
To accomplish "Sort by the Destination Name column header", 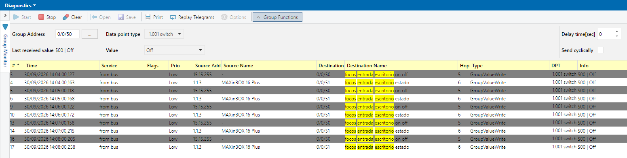I will (x=402, y=65).
